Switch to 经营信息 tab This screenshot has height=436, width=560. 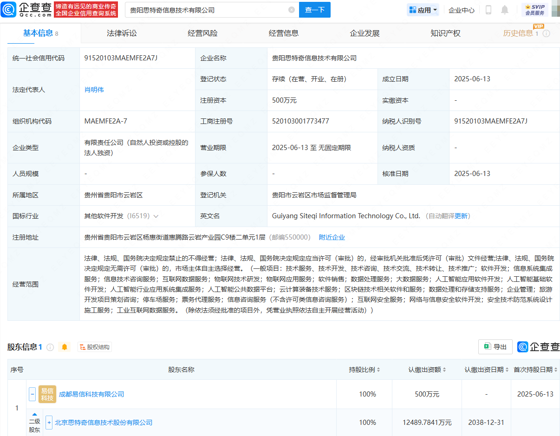tap(283, 33)
